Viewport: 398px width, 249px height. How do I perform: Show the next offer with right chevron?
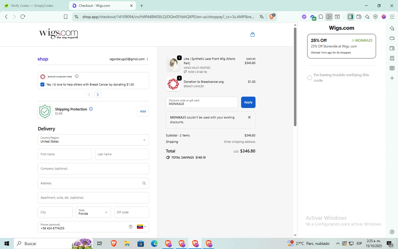98,95
